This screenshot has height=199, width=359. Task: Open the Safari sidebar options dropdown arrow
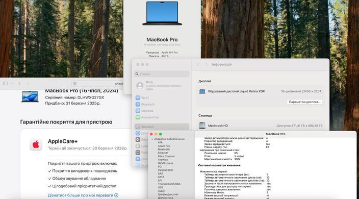click(12, 84)
